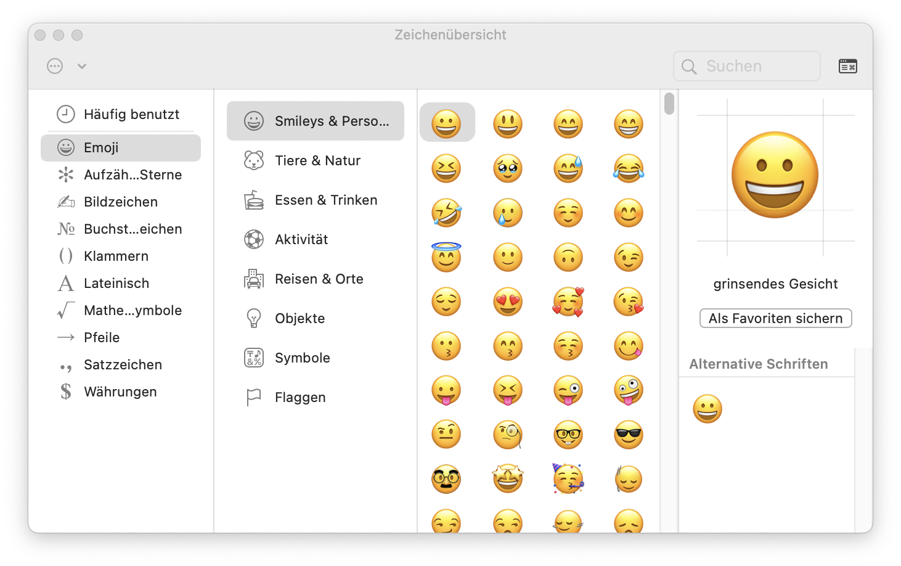This screenshot has height=566, width=901.
Task: Click the large grinning face preview
Action: pos(775,175)
